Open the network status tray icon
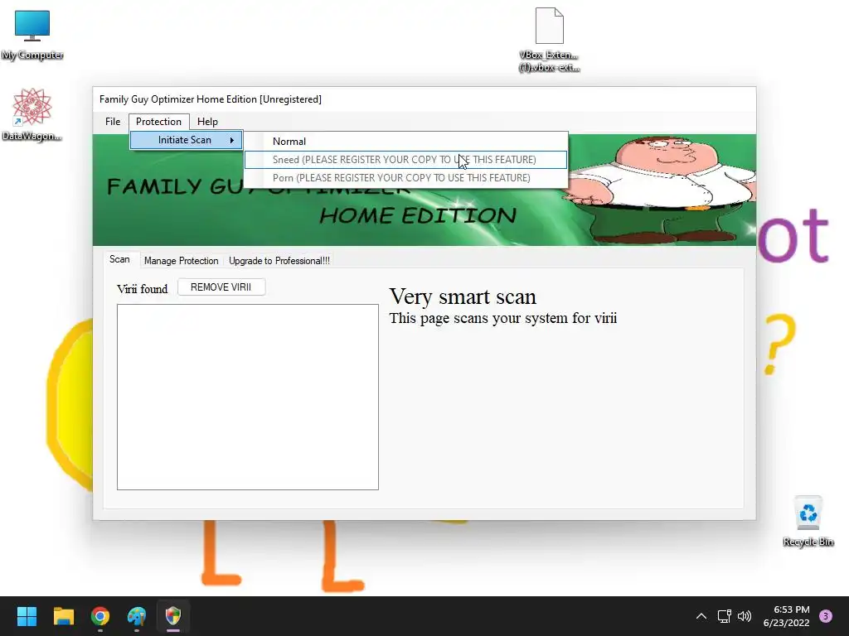The height and width of the screenshot is (636, 849). (x=724, y=616)
